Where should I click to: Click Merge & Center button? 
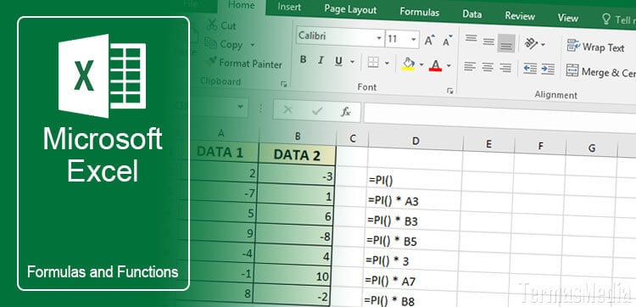point(601,72)
